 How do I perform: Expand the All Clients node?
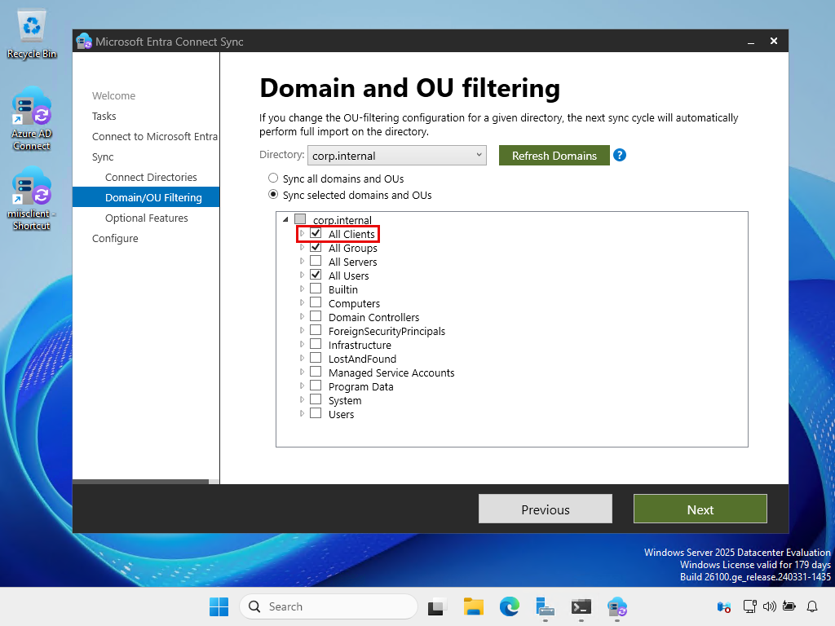pyautogui.click(x=302, y=233)
